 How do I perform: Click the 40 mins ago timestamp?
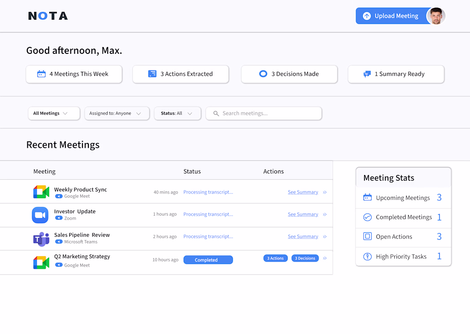pos(166,192)
